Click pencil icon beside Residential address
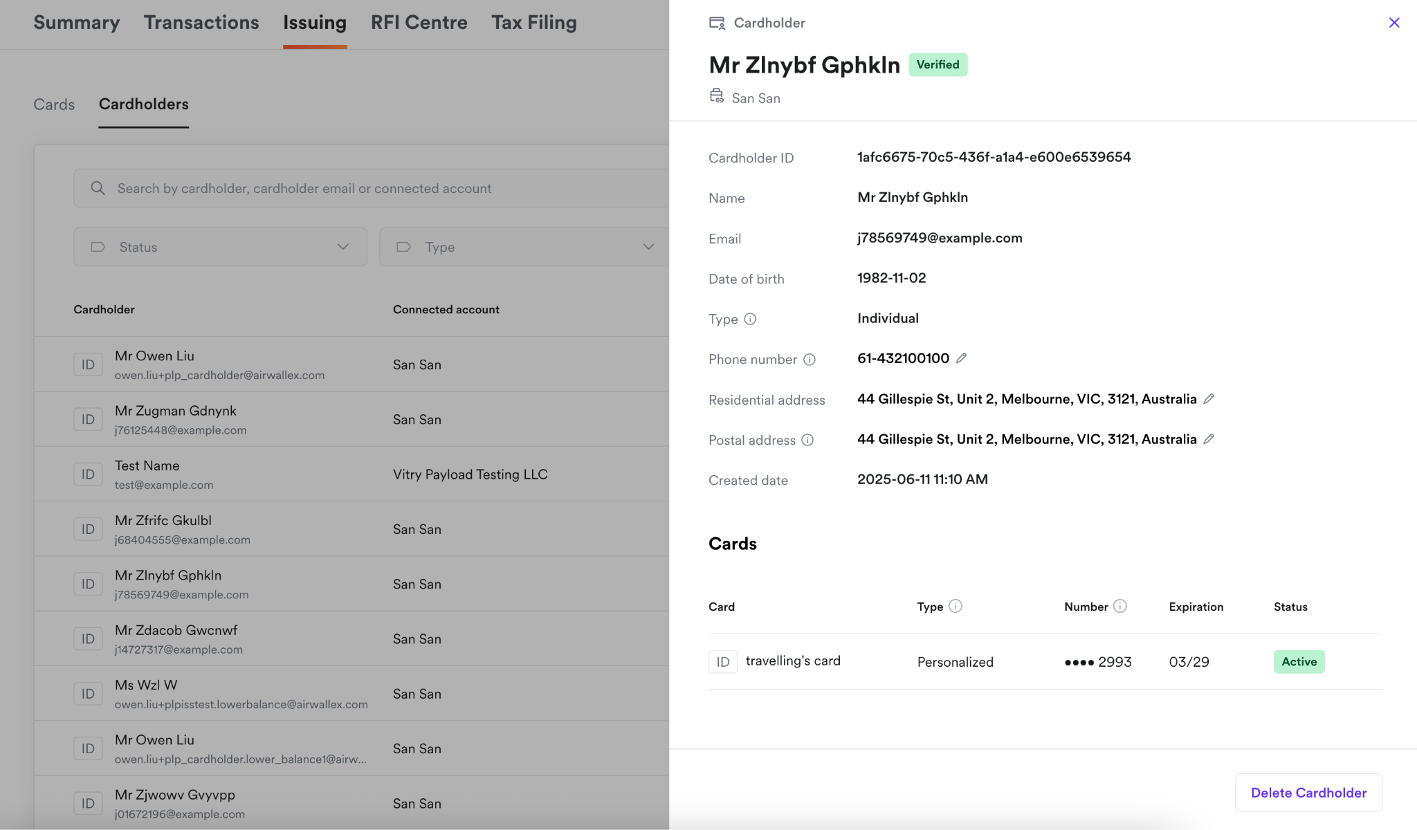This screenshot has width=1417, height=830. click(1209, 399)
